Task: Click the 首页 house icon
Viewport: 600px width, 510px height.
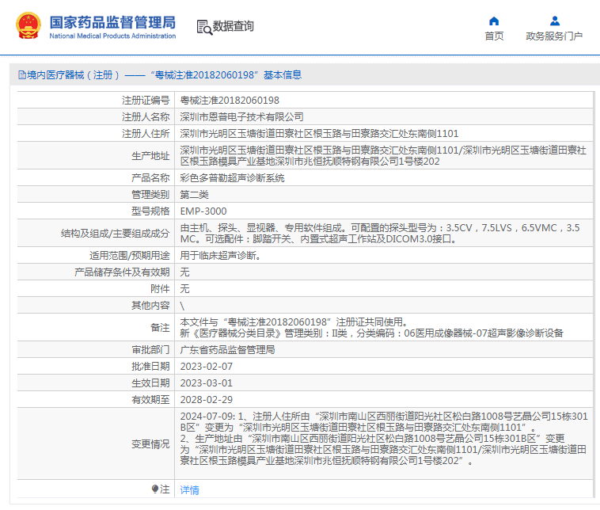Action: 494,21
